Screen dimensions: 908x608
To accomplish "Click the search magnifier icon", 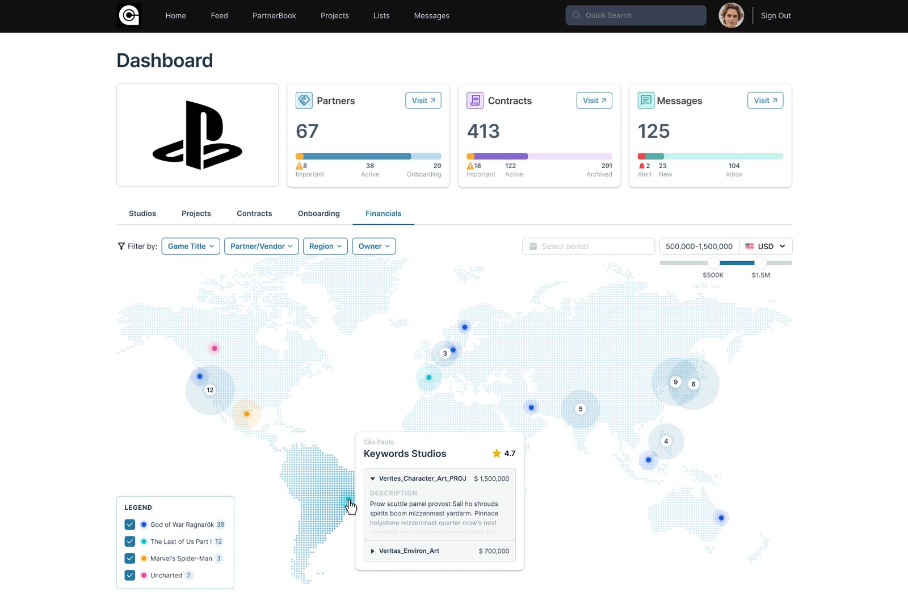I will coord(577,15).
